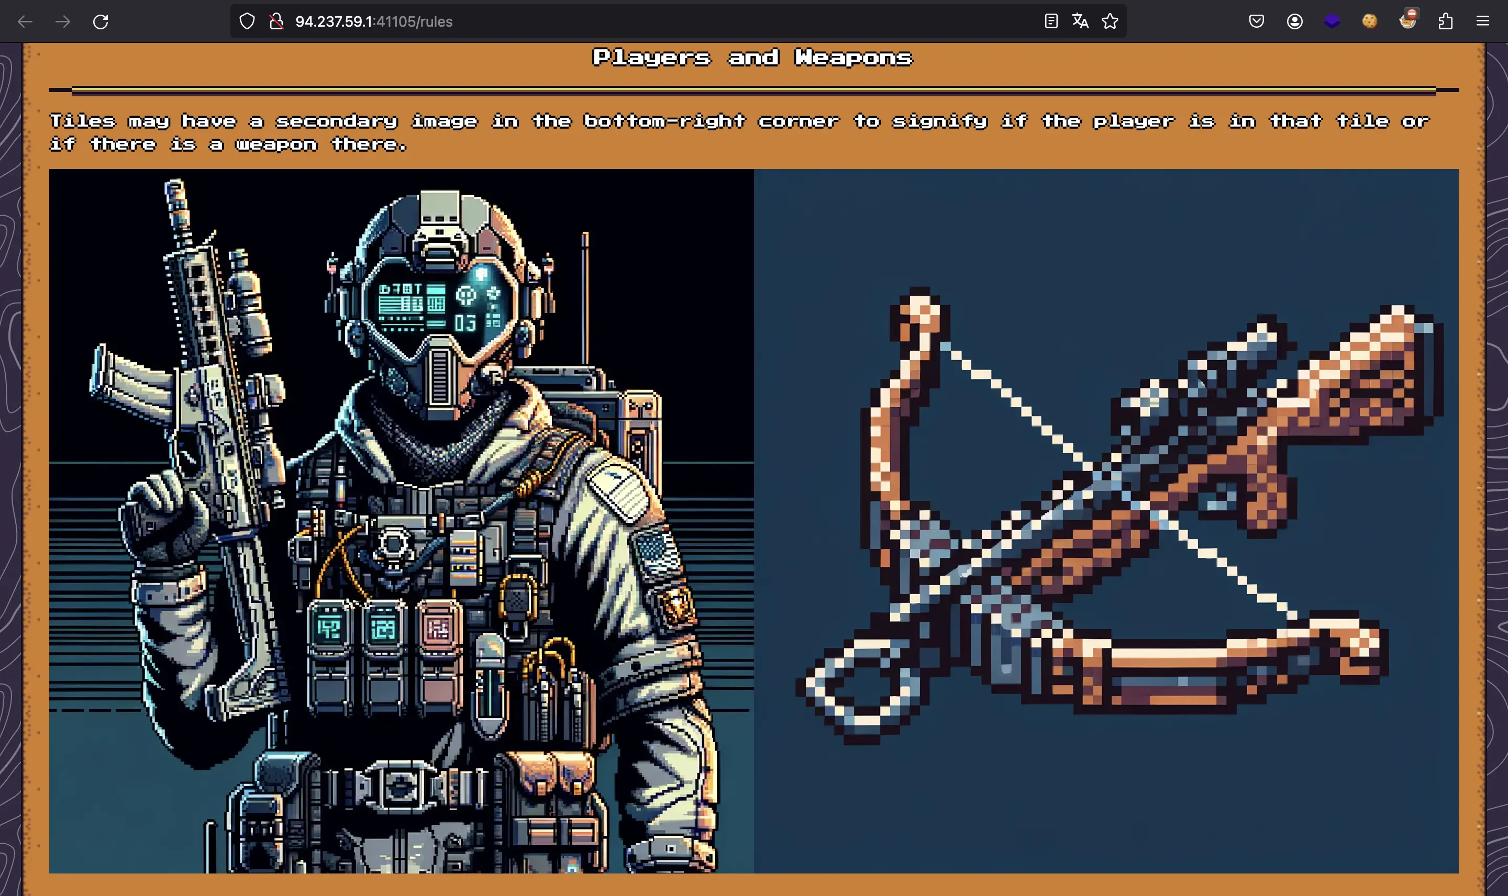Bookmark this page with the star

[x=1110, y=22]
